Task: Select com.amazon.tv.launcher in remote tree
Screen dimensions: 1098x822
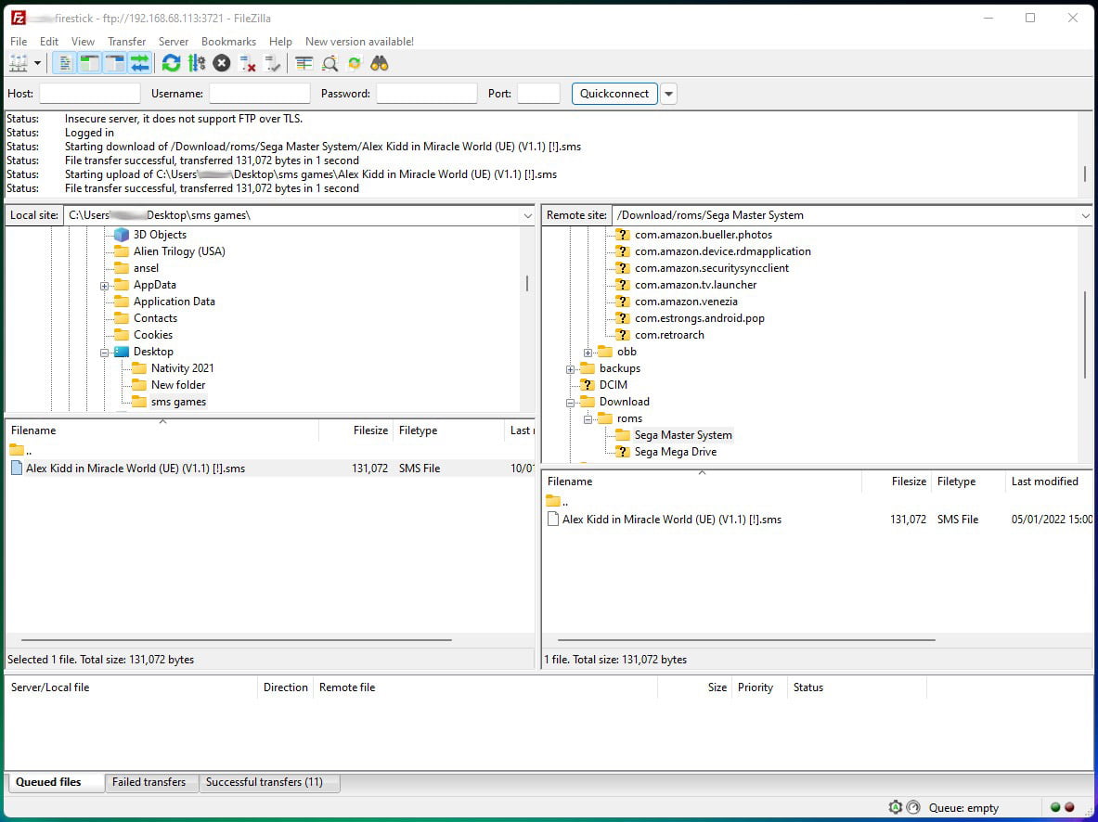Action: pyautogui.click(x=695, y=285)
